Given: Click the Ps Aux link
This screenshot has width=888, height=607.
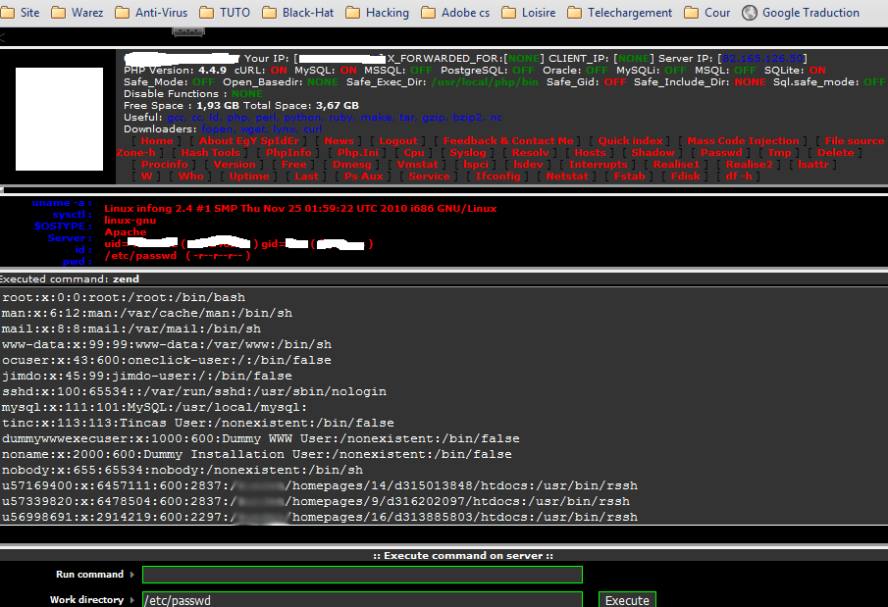Looking at the screenshot, I should [364, 177].
